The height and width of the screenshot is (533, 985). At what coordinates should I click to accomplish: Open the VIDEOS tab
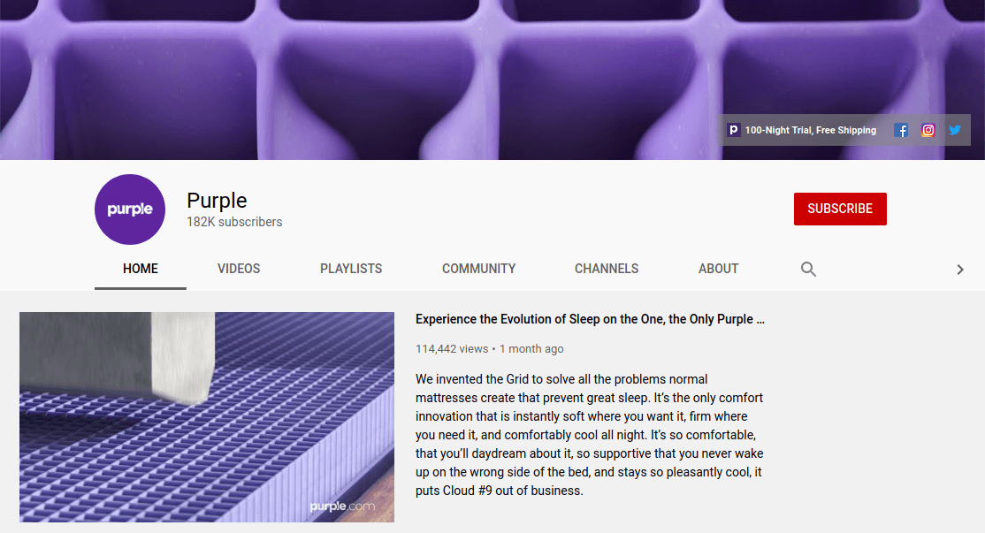pos(239,269)
